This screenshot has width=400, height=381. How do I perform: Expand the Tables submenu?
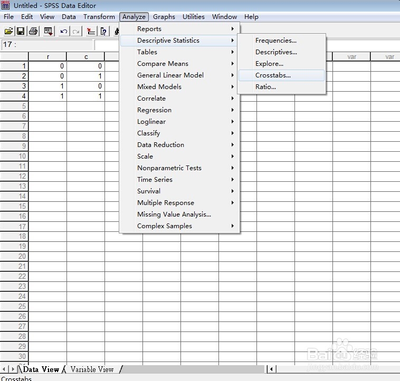[x=179, y=52]
